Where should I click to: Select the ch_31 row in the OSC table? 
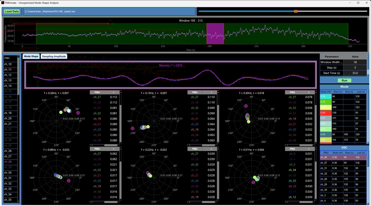(x=343, y=168)
